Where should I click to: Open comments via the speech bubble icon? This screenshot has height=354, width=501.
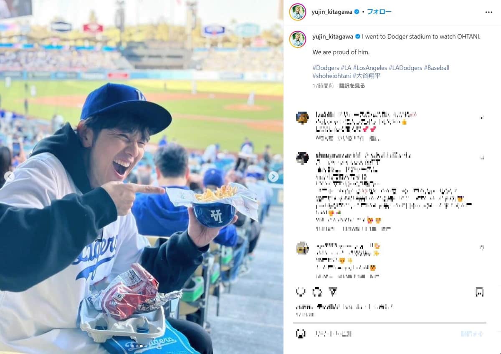pos(317,292)
